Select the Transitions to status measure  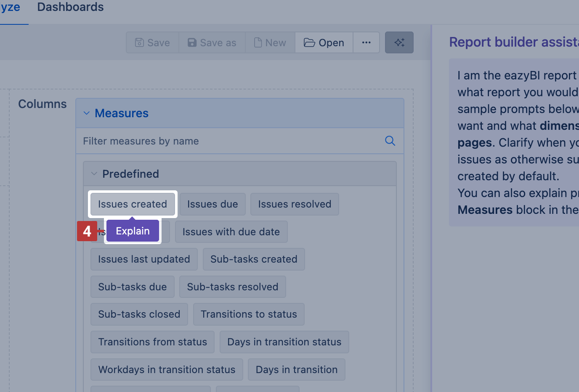point(249,314)
